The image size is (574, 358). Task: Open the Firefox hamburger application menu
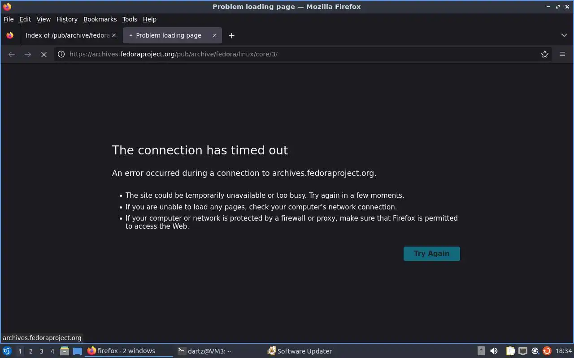562,54
